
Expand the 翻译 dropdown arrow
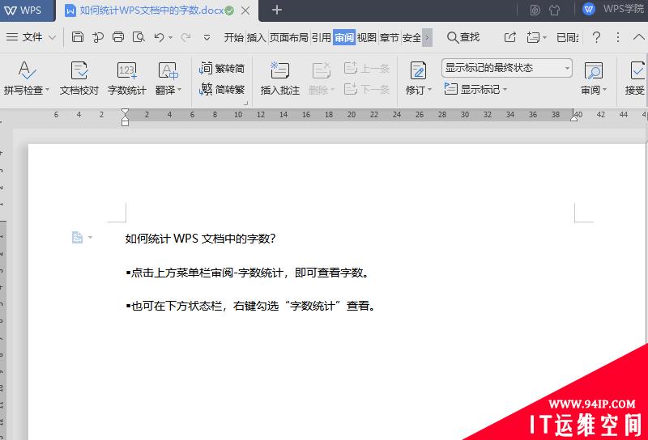coord(179,90)
